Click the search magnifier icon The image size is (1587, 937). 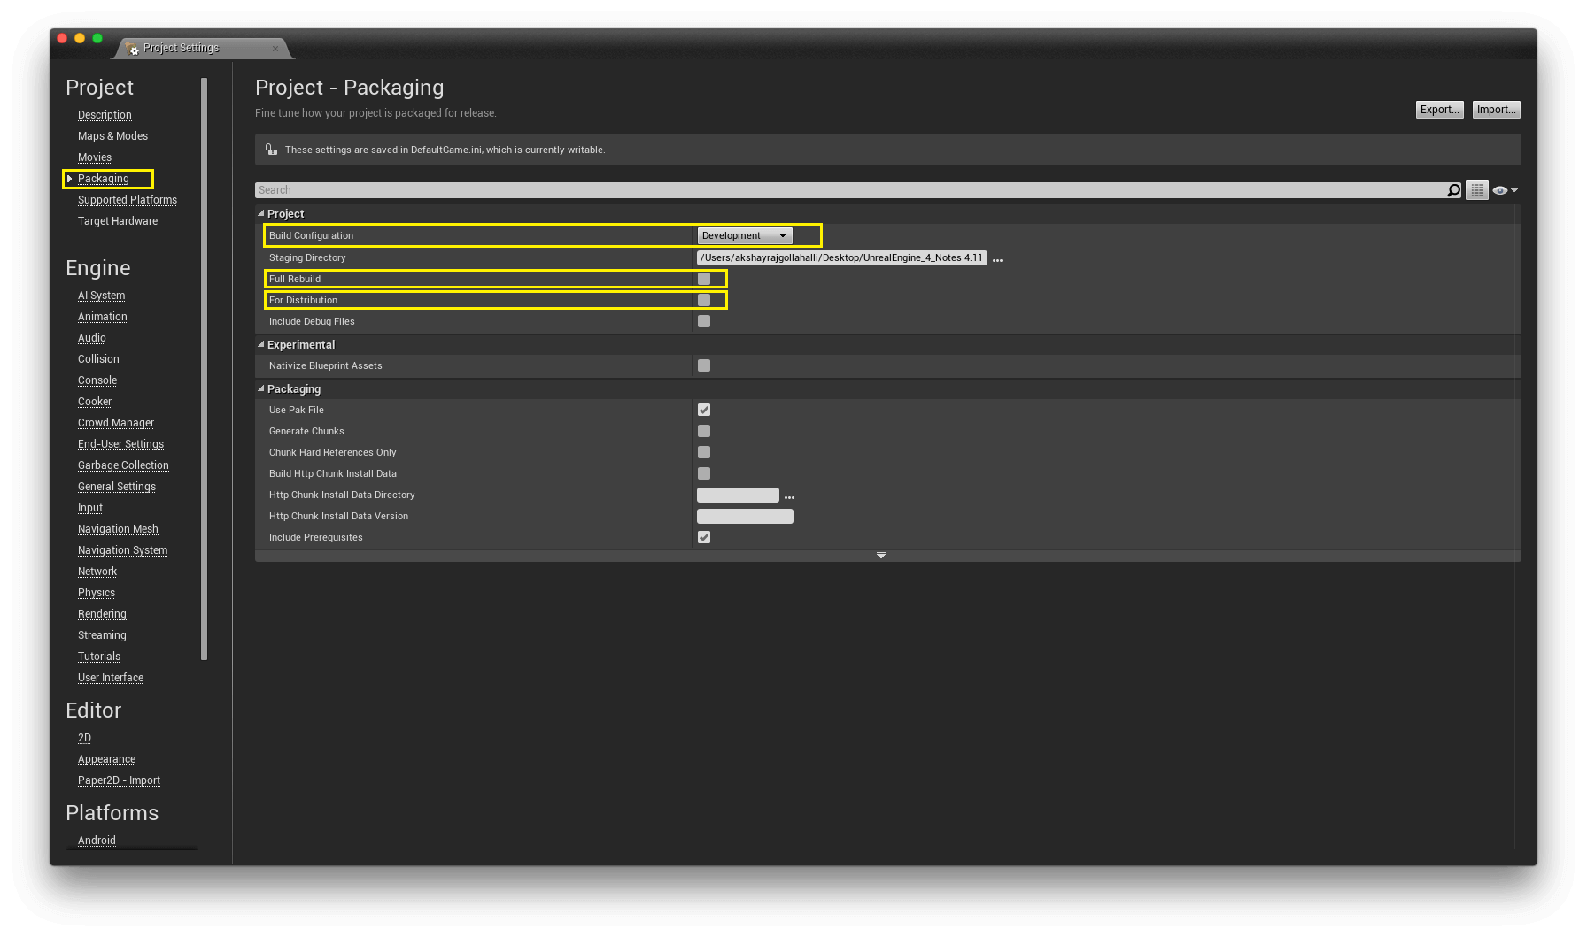pos(1453,189)
